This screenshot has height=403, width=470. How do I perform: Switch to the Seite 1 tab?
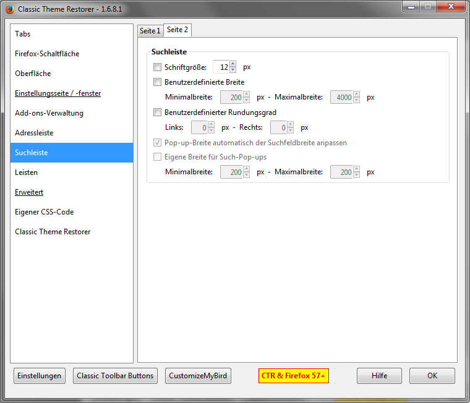150,31
